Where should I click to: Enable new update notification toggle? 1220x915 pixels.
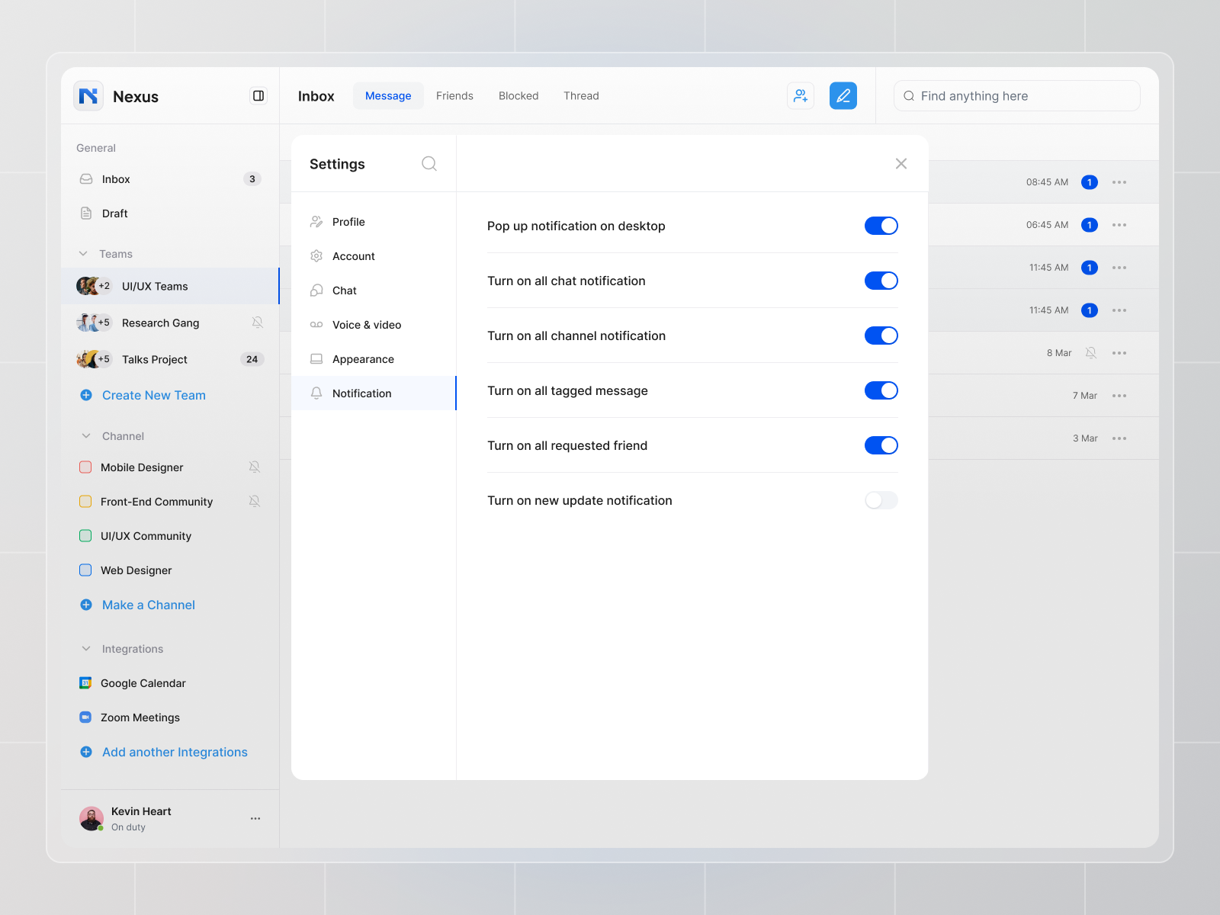[x=881, y=500]
